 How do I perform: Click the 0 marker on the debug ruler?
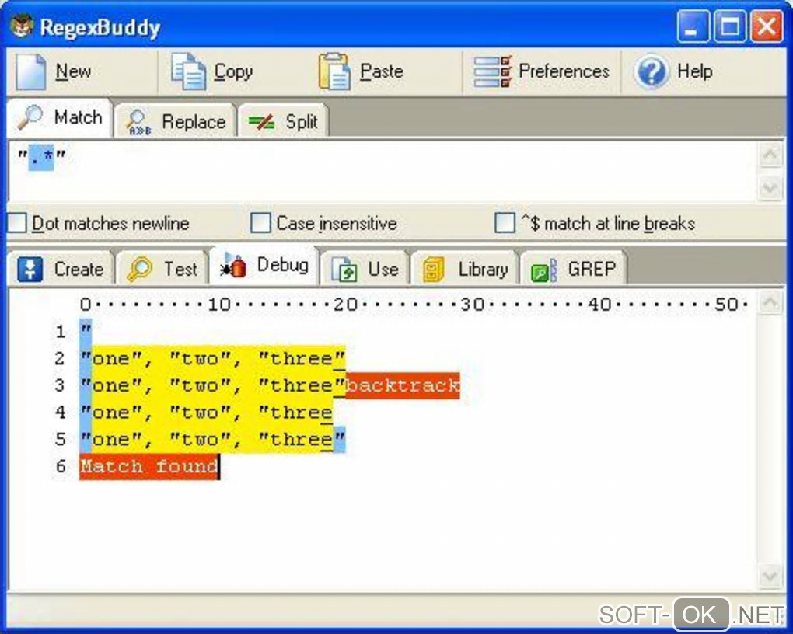coord(86,305)
